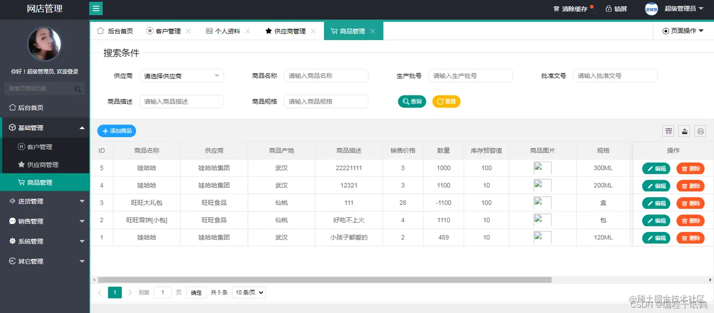Click product image in row ID 4
This screenshot has height=313, width=714.
coord(543,186)
